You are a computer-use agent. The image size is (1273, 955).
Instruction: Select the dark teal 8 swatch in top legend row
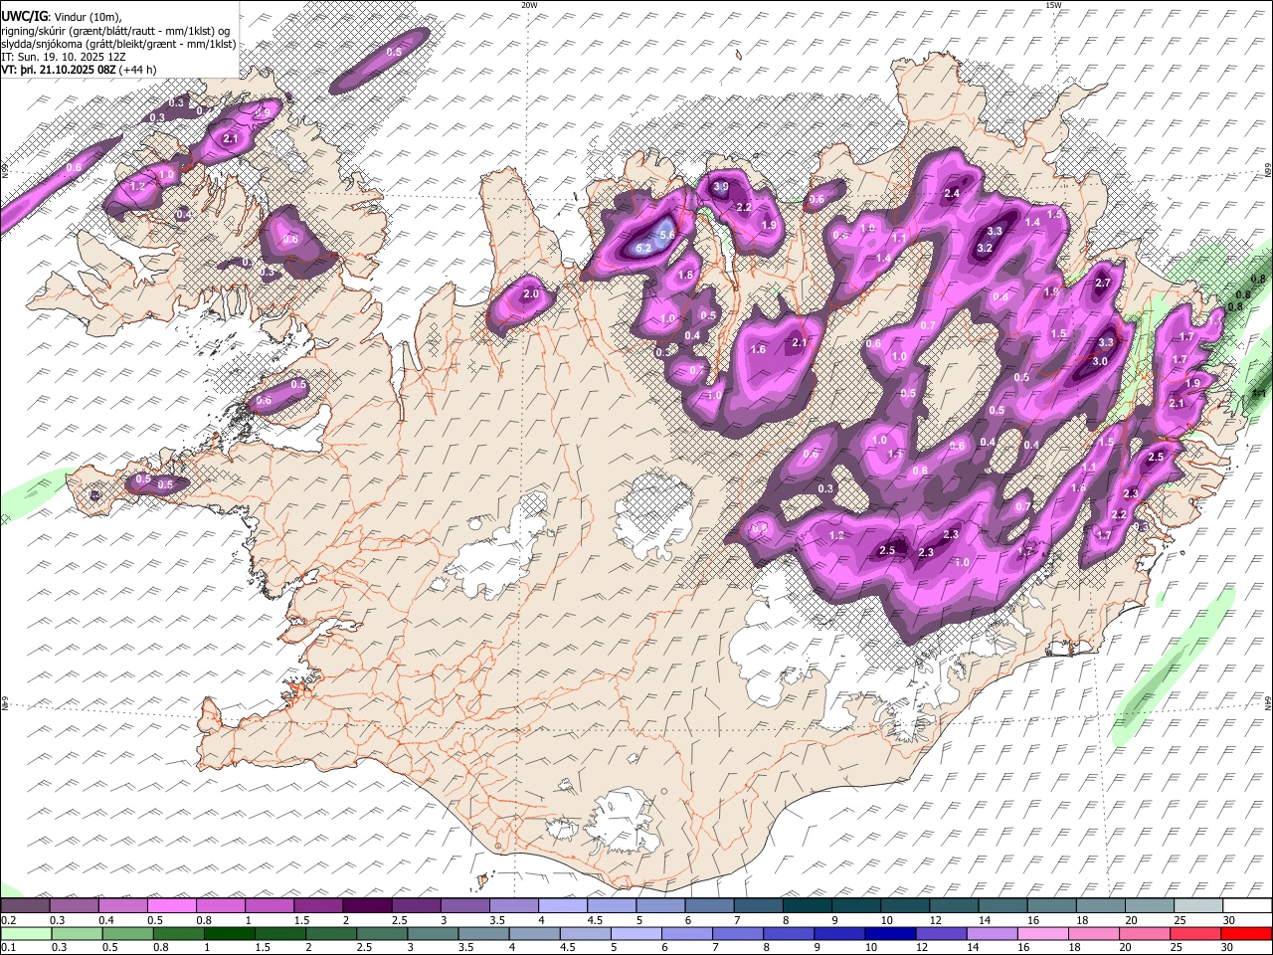[808, 906]
